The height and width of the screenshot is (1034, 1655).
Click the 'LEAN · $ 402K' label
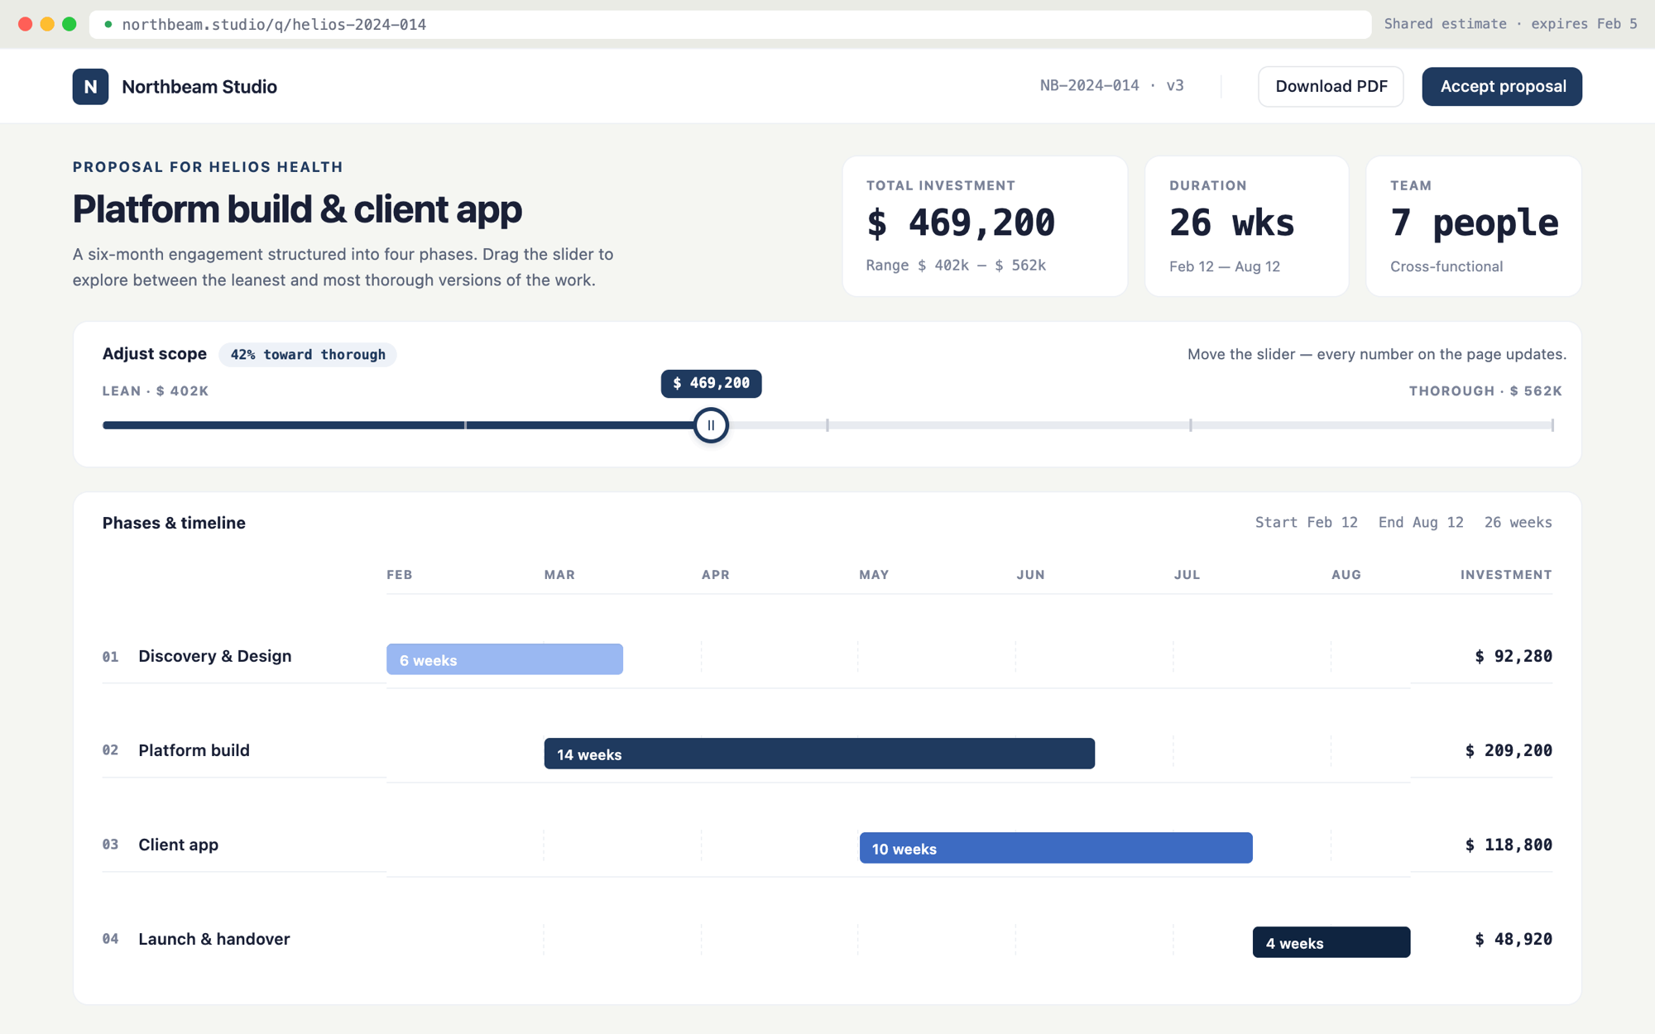(156, 391)
